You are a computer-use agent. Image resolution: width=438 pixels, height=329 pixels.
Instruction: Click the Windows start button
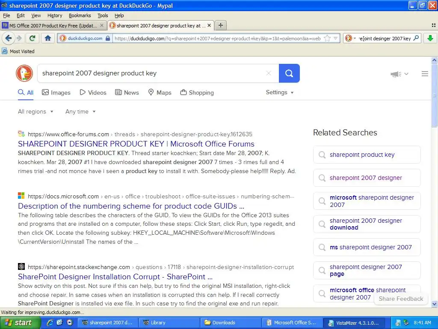pos(21,323)
